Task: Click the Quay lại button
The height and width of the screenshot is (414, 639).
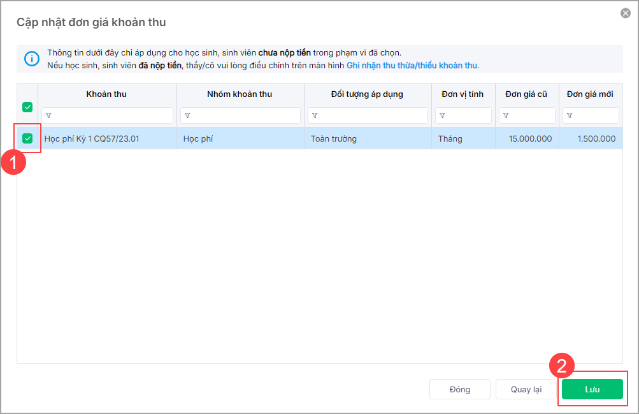Action: (x=526, y=389)
